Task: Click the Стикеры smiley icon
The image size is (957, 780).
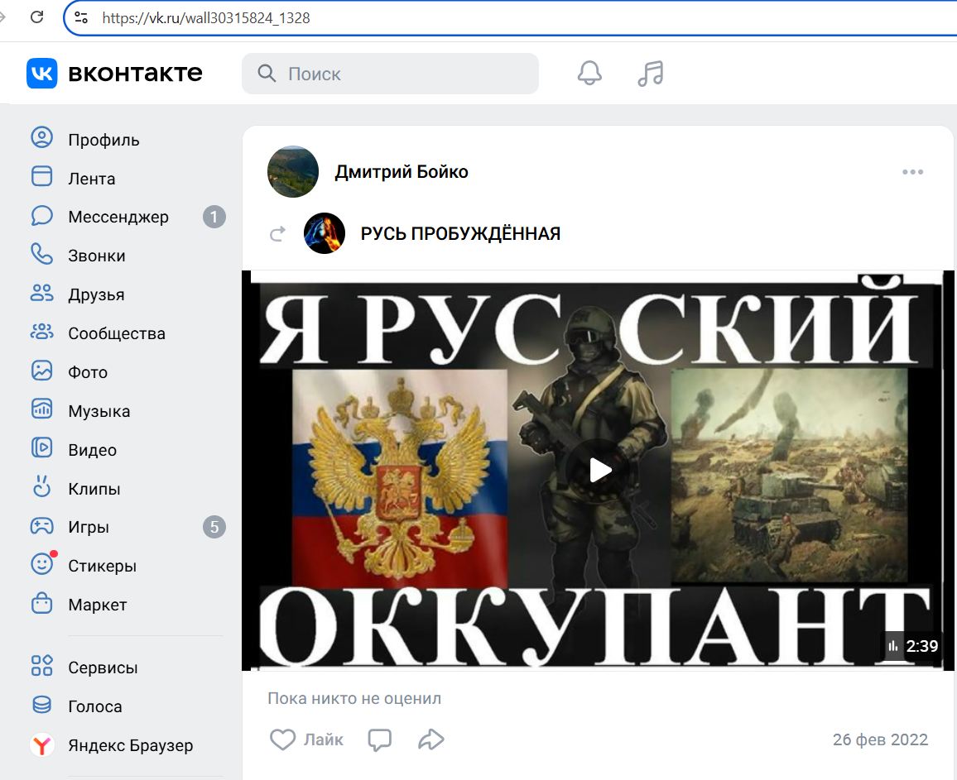Action: (x=41, y=564)
